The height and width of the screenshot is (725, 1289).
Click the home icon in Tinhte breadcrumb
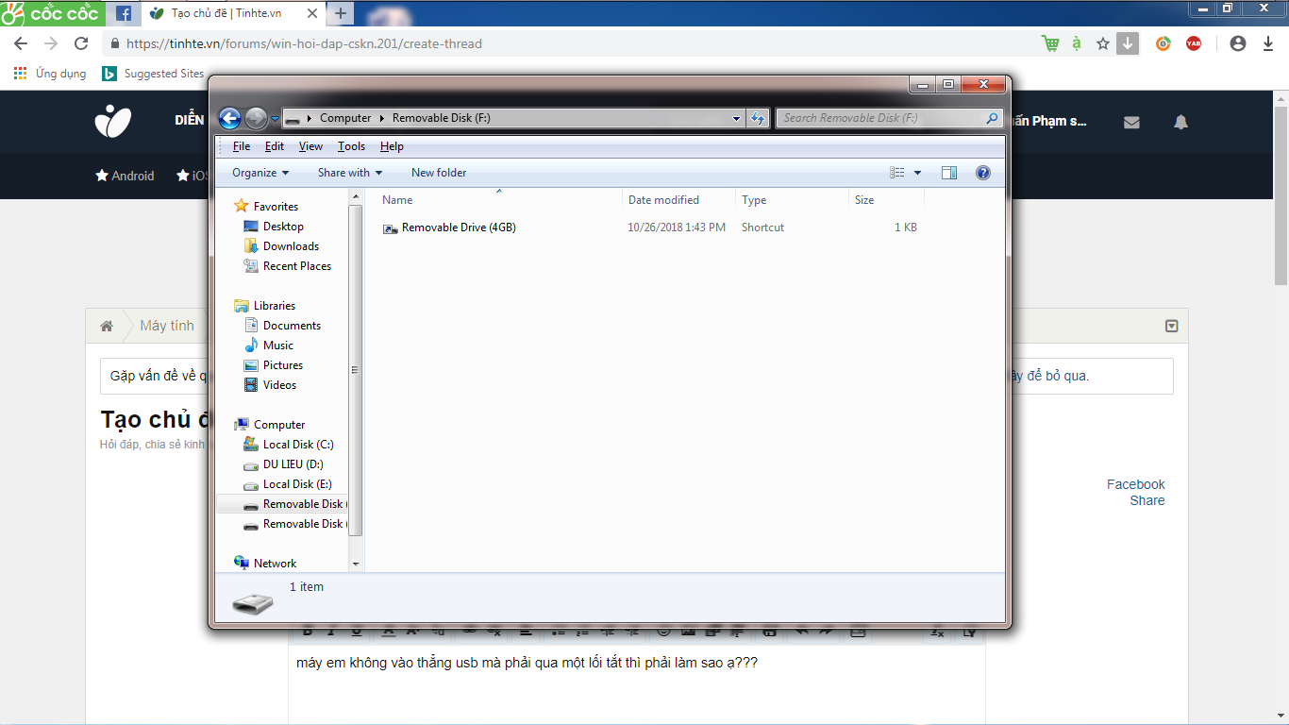click(x=107, y=326)
